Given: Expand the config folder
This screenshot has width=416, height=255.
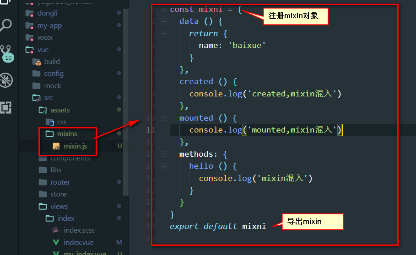Looking at the screenshot, I should point(54,74).
